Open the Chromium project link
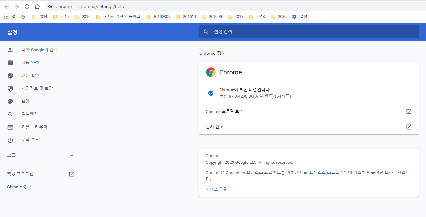The width and height of the screenshot is (426, 217). pos(235,173)
